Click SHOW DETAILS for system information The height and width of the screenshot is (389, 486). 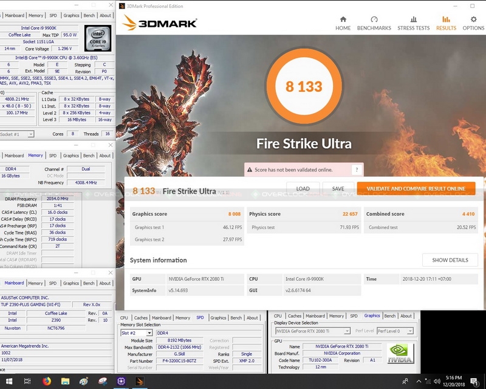(x=450, y=260)
